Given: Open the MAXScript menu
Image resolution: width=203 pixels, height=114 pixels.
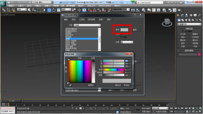Looking at the screenshot, I should 105,6.
